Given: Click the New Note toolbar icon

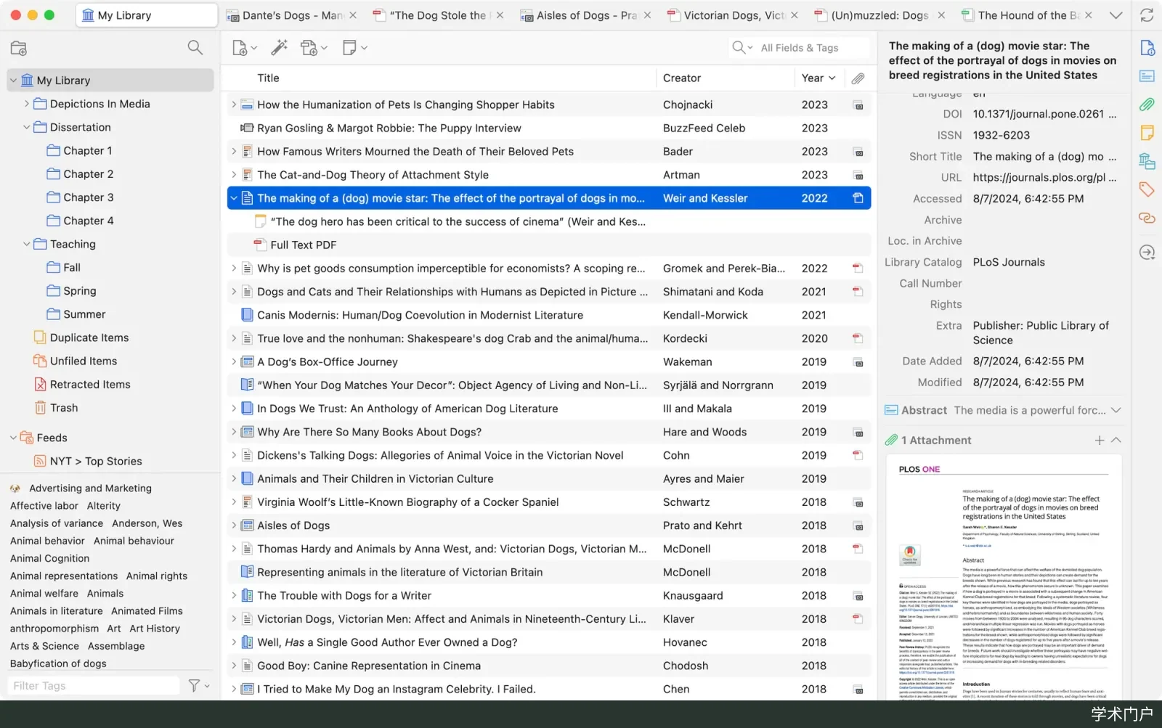Looking at the screenshot, I should point(354,48).
